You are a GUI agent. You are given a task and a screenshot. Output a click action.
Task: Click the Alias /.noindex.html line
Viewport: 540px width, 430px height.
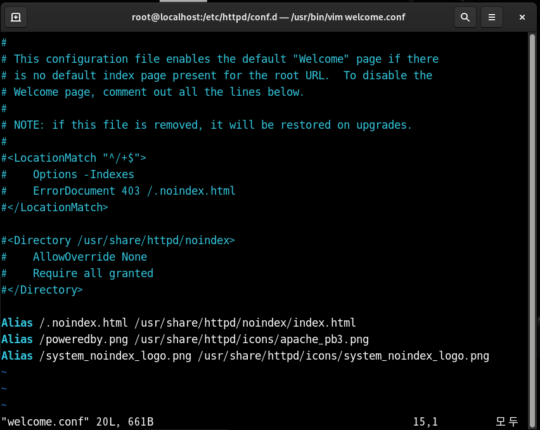click(179, 323)
